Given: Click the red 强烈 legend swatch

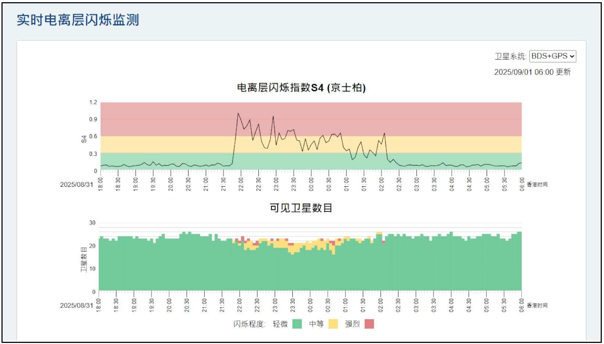Looking at the screenshot, I should 369,324.
